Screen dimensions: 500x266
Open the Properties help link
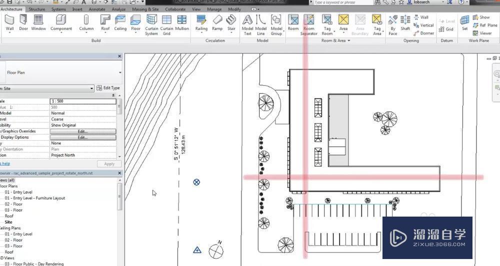click(x=5, y=164)
